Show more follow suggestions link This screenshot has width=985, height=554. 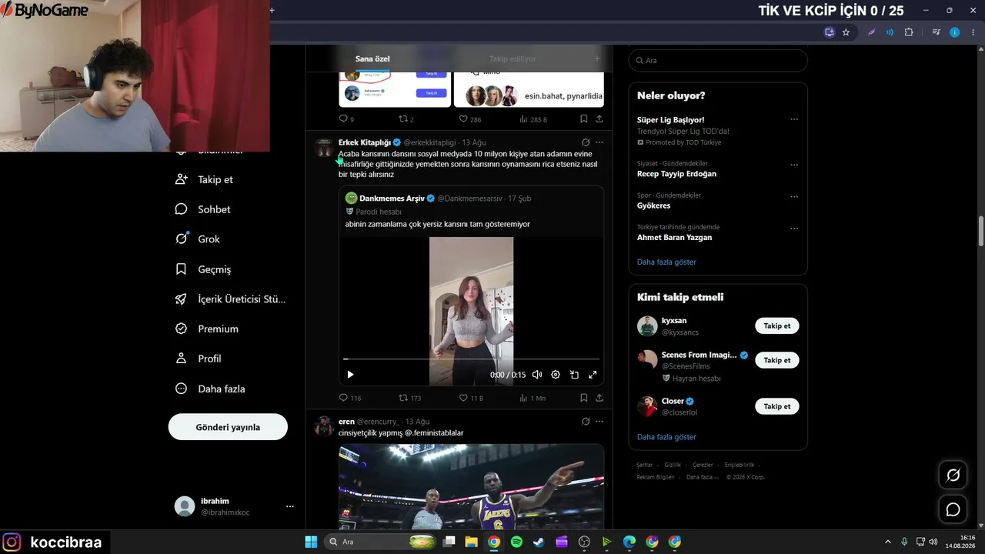pos(666,437)
